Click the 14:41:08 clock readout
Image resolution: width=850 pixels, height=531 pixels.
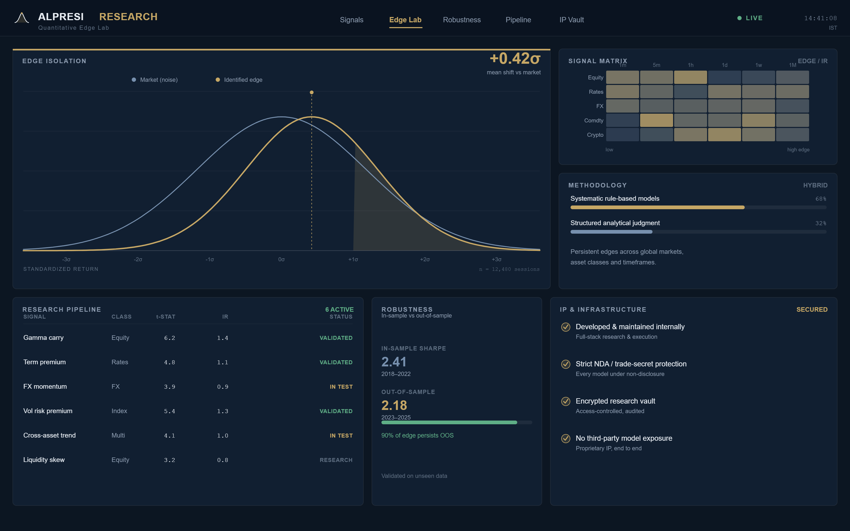click(x=821, y=18)
